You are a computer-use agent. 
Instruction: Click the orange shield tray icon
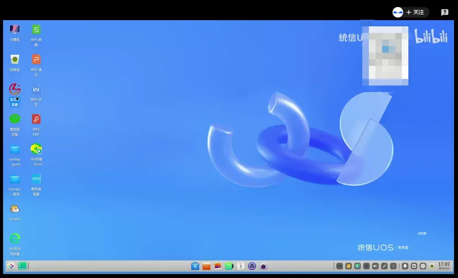click(x=349, y=266)
